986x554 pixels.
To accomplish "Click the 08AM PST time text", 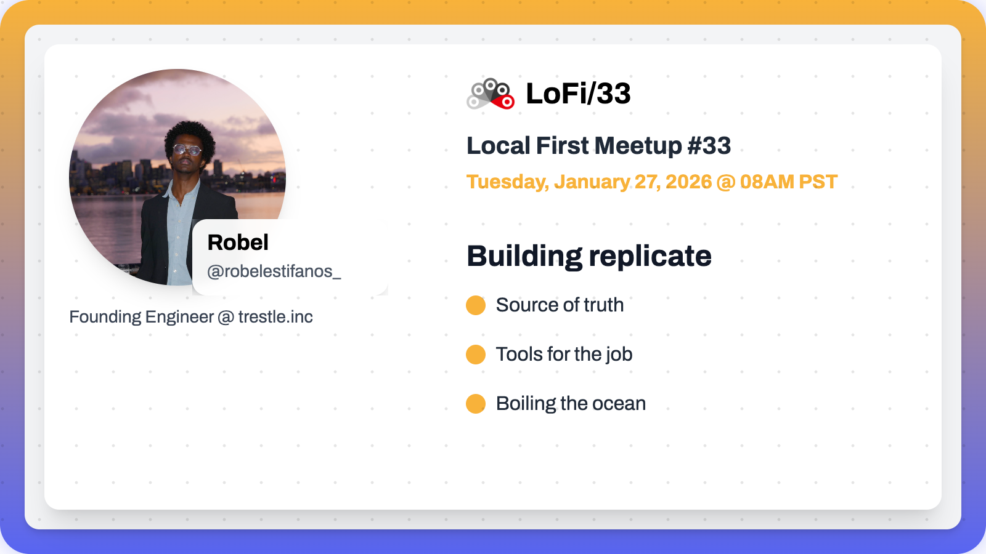I will click(x=788, y=182).
